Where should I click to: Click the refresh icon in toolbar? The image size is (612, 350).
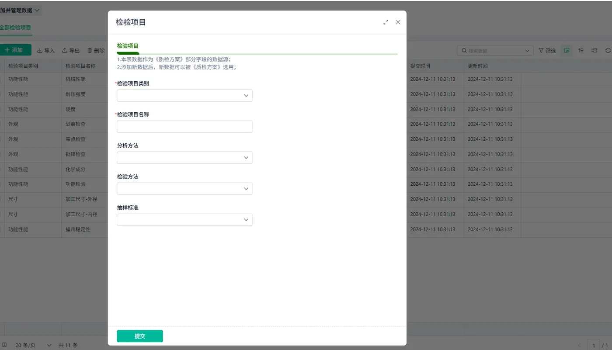click(608, 51)
